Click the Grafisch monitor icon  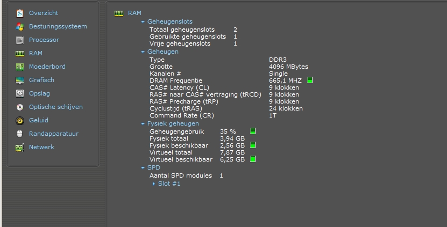pos(20,80)
